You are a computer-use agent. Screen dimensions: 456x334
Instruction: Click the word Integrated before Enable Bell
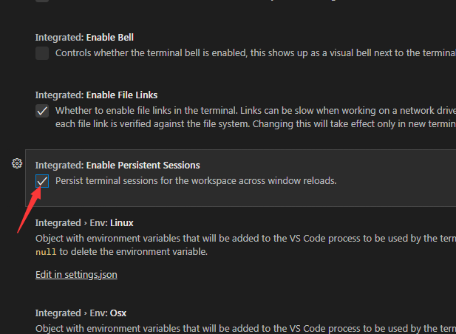pyautogui.click(x=59, y=37)
